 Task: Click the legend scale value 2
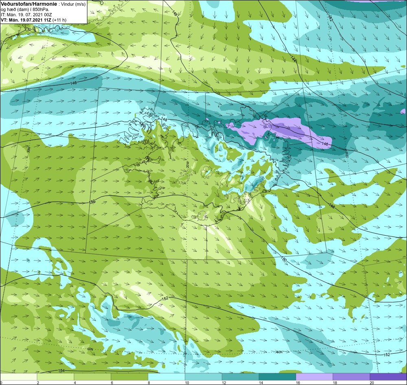[38, 383]
